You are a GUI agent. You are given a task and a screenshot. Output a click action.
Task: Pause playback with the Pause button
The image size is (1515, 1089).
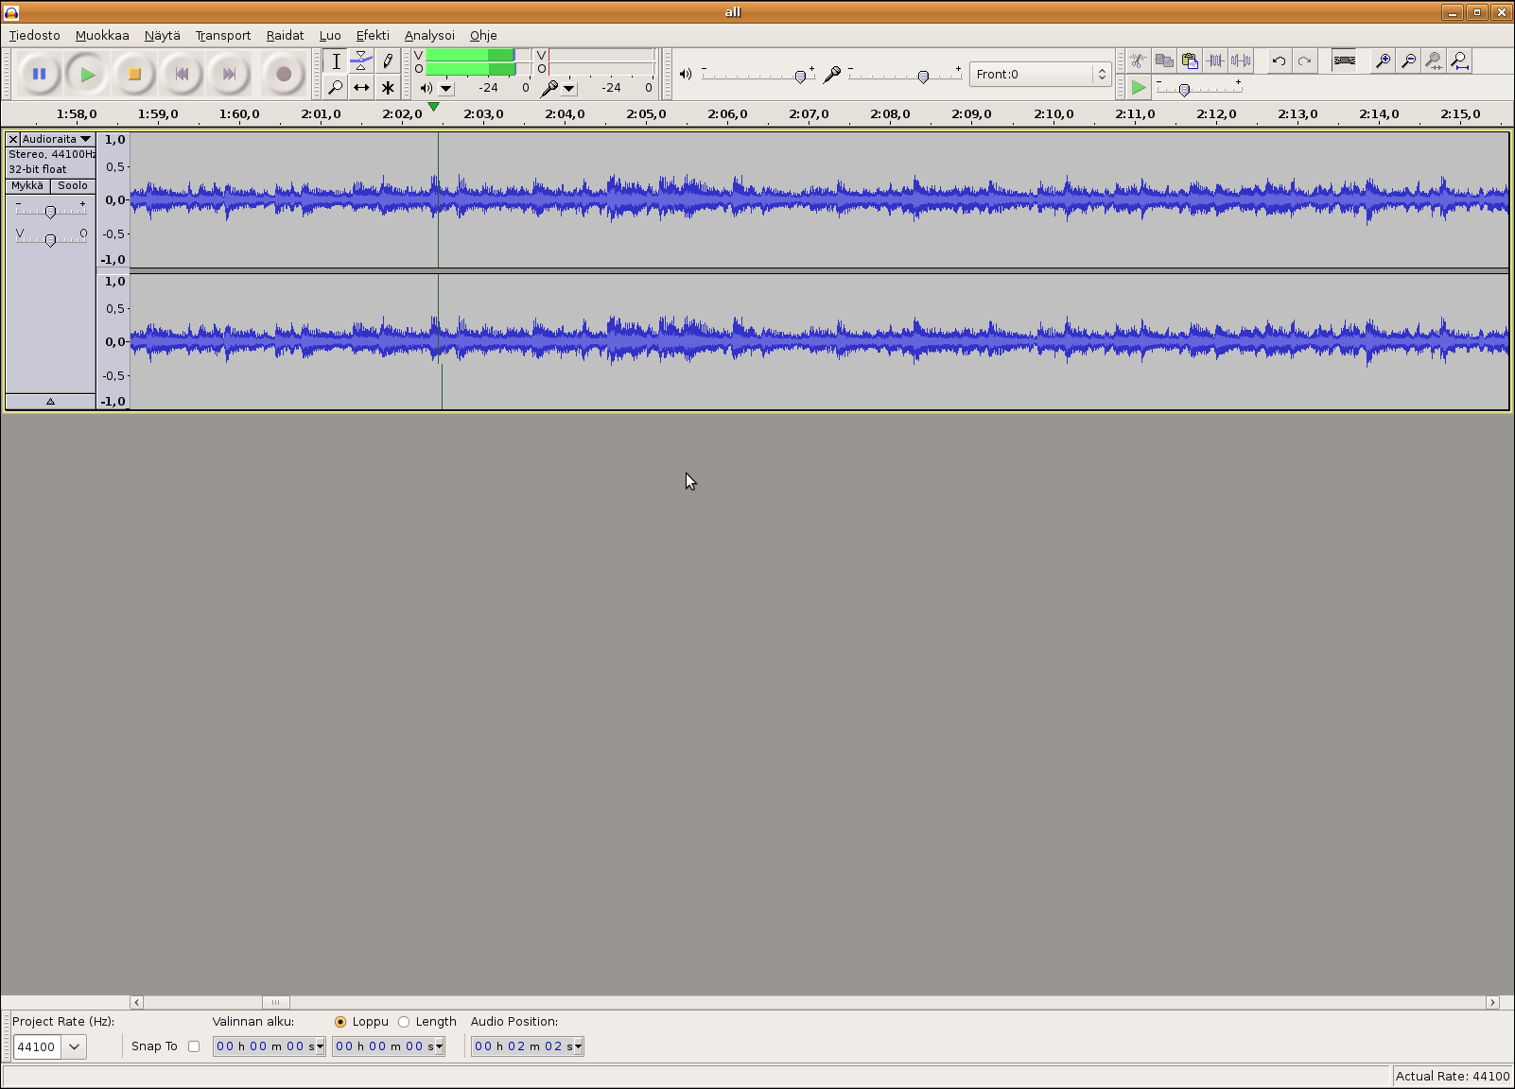(39, 74)
